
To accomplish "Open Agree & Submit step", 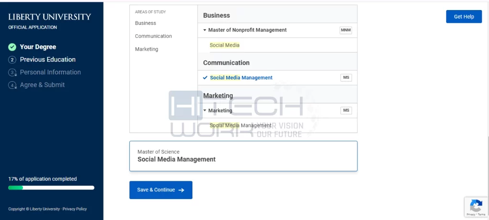I will point(43,85).
